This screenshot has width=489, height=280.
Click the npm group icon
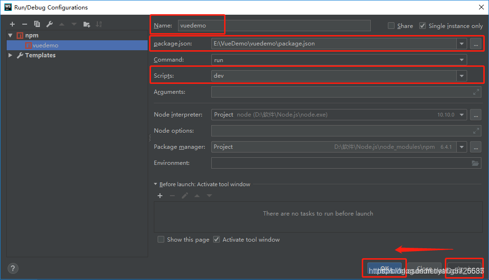[20, 36]
